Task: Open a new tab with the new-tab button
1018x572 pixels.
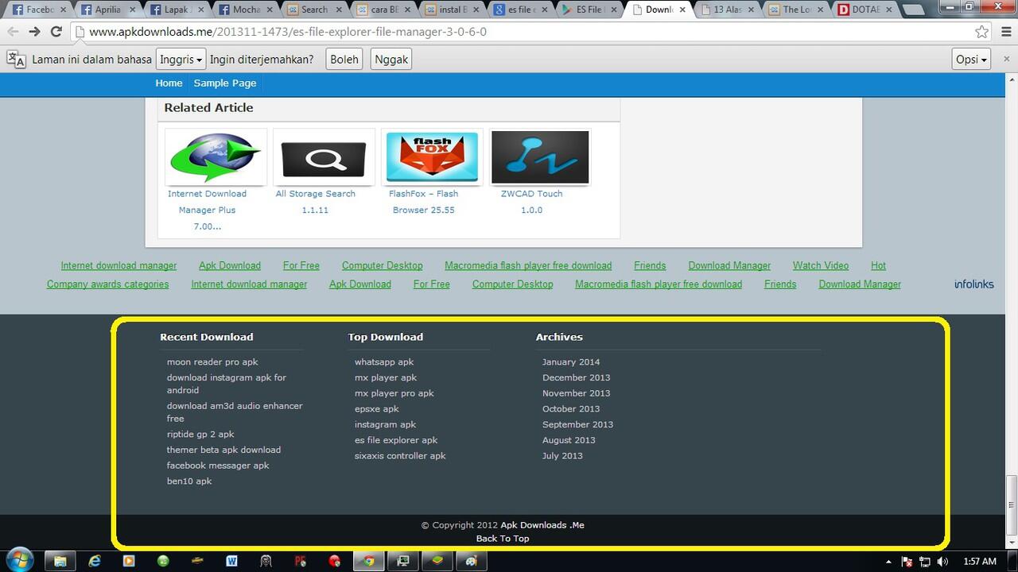Action: (914, 10)
